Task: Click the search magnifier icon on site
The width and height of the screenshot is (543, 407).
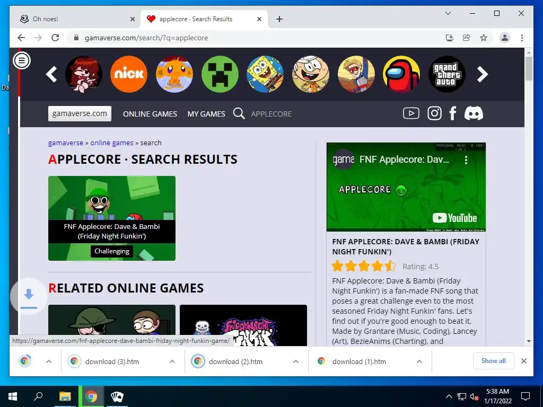Action: 239,113
